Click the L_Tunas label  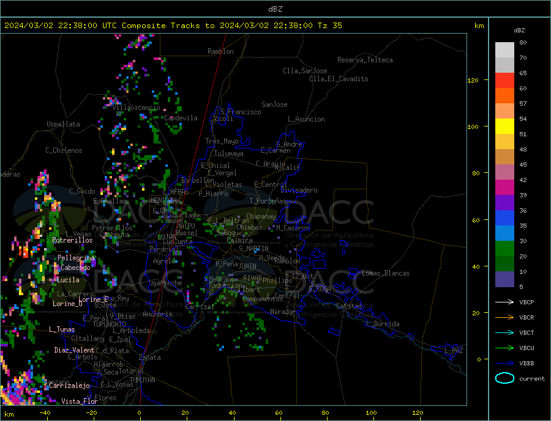62,329
